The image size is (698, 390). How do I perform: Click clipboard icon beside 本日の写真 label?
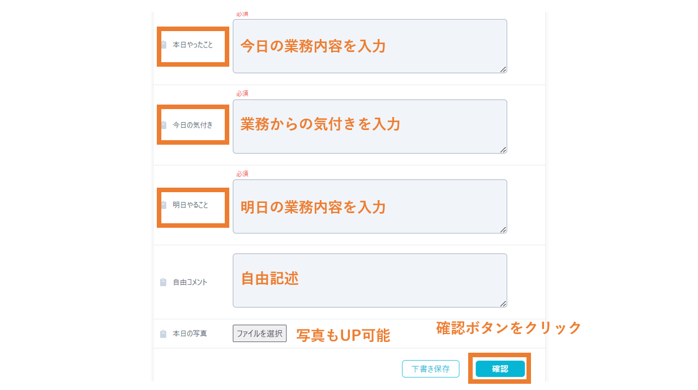pos(163,334)
